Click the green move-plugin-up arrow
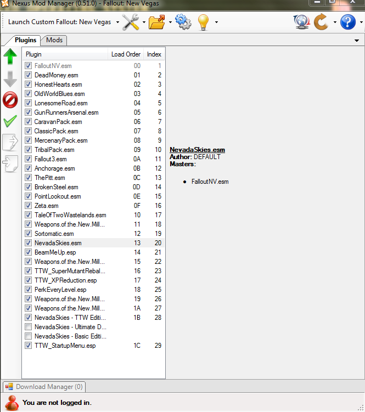 (10, 57)
